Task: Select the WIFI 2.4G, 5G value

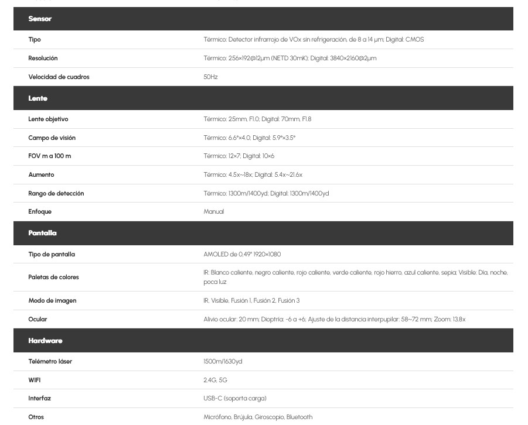Action: (215, 381)
